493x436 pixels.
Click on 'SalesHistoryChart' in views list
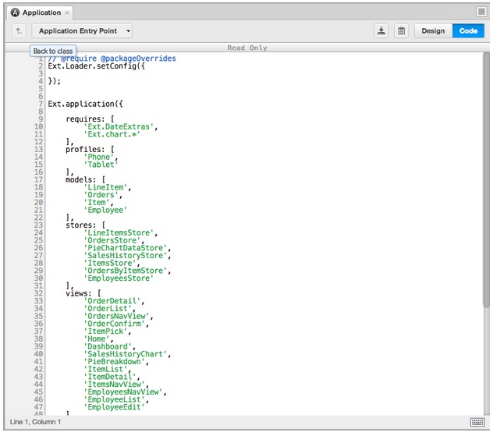pos(126,353)
